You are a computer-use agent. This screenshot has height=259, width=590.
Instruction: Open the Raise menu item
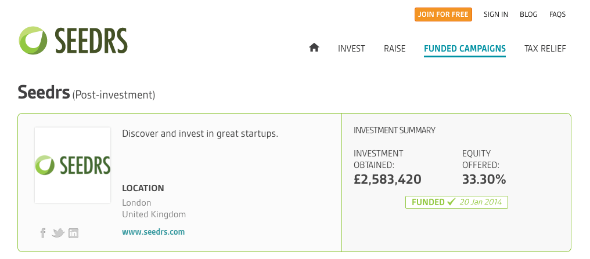click(395, 49)
